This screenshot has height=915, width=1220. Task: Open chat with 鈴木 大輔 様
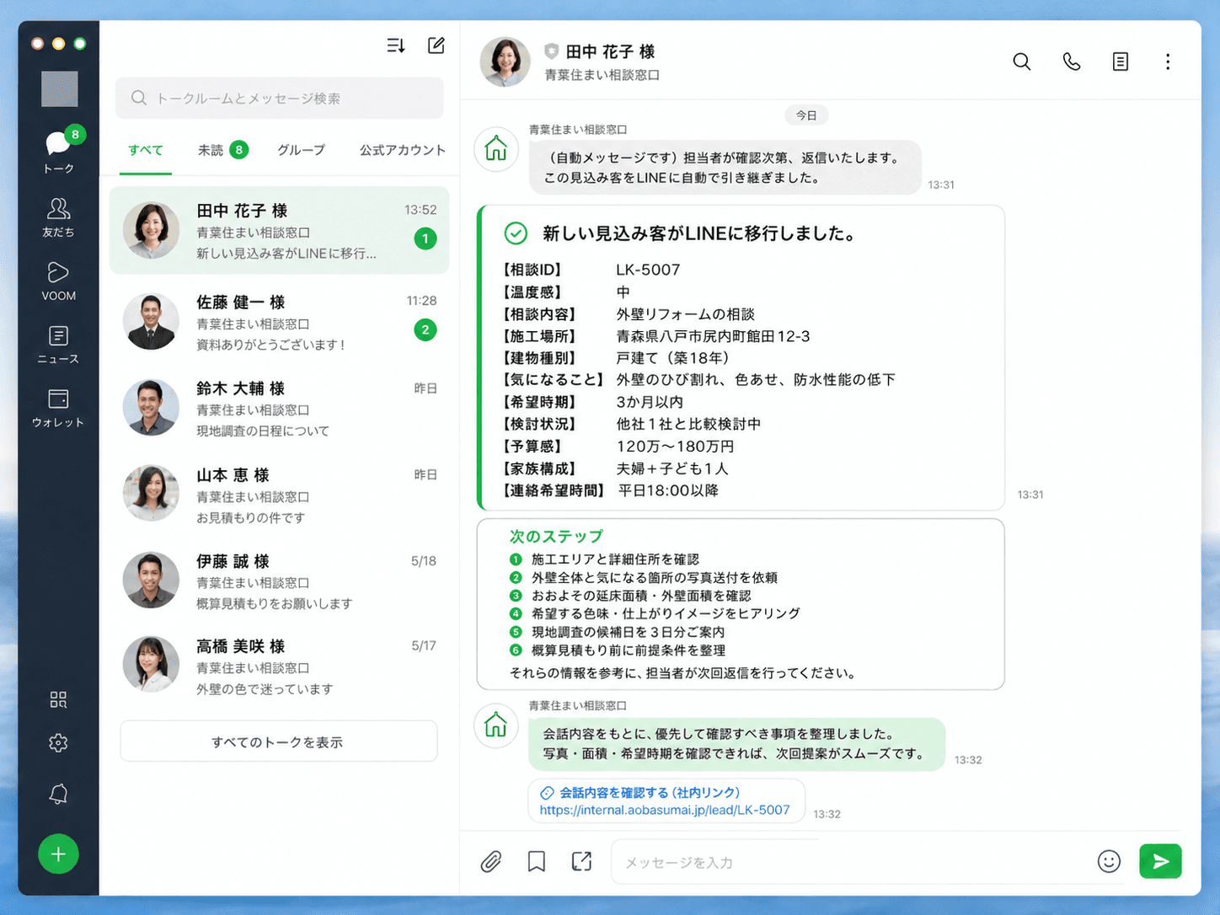(x=279, y=409)
